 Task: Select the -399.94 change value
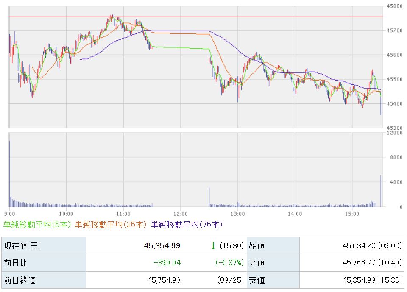167,263
